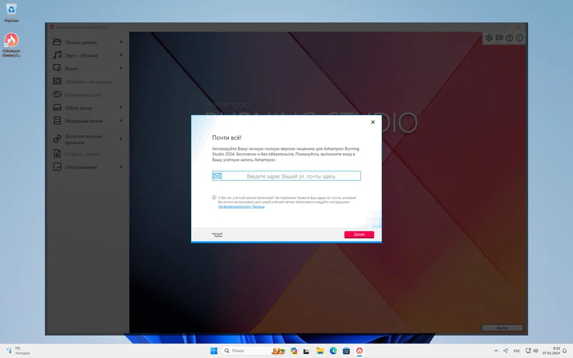Expand the Образ диска submenu arrow
Screen dimensions: 573x358
coord(121,108)
